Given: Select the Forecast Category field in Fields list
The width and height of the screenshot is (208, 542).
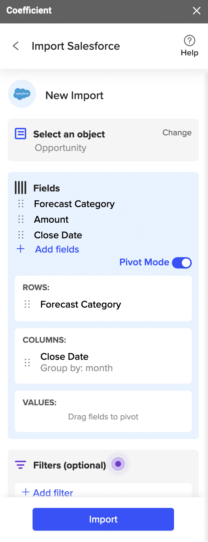Looking at the screenshot, I should (74, 204).
